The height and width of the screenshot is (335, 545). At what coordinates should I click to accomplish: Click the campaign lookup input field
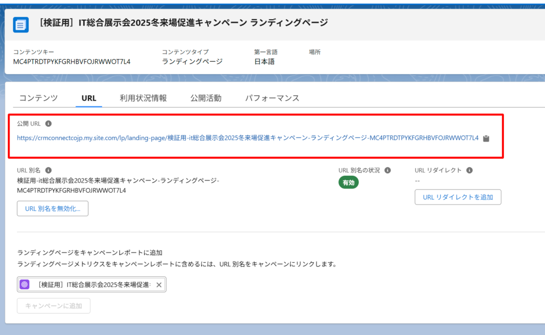(92, 284)
